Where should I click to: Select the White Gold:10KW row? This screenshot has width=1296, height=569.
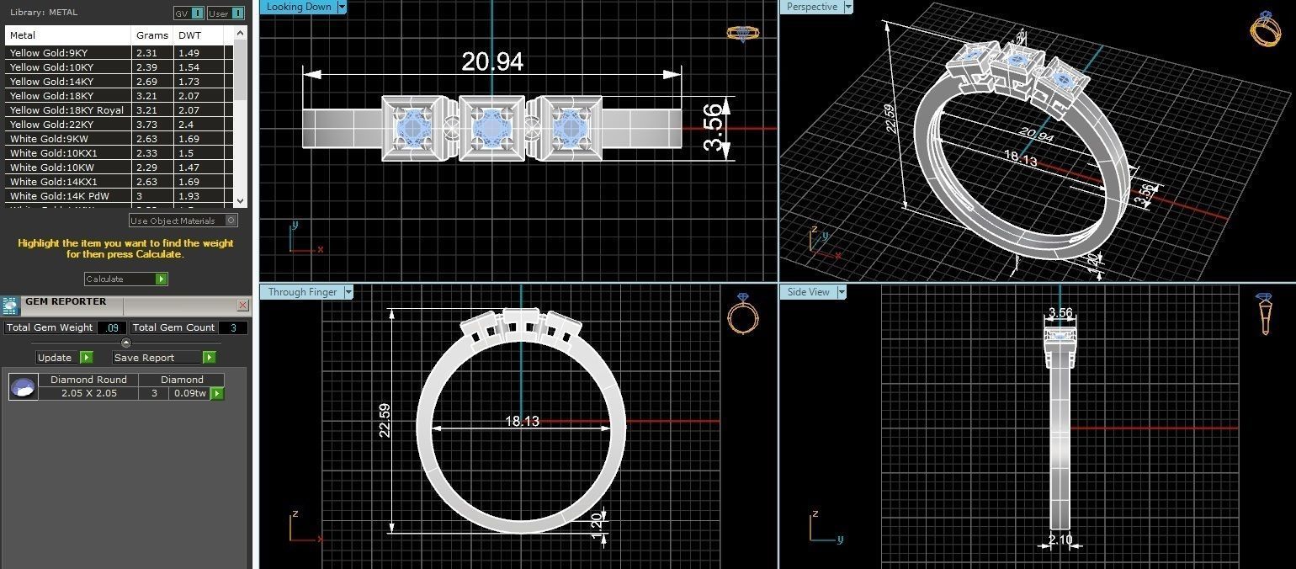pyautogui.click(x=118, y=168)
